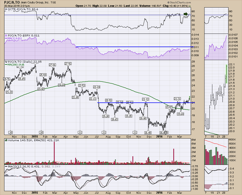
Task: Click the 23.24 high price label
Action: pyautogui.click(x=97, y=87)
